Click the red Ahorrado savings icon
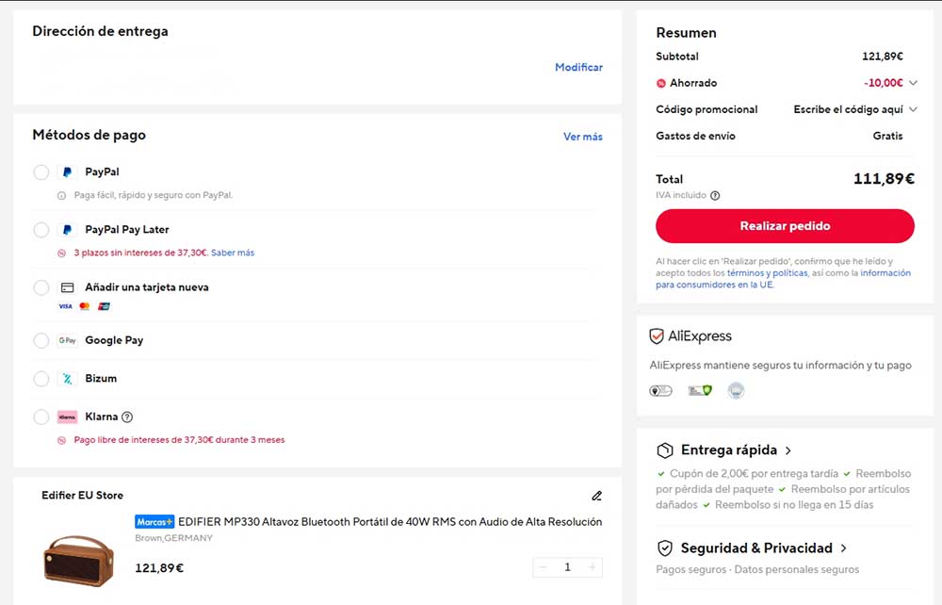 click(x=661, y=84)
